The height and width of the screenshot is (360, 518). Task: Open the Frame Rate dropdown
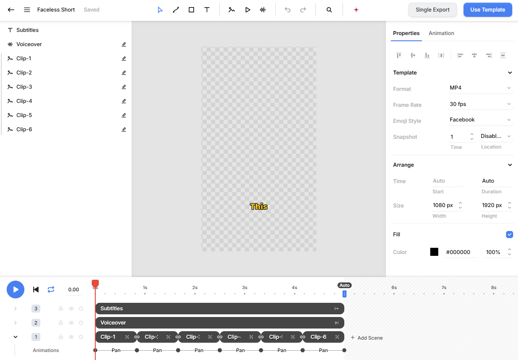(x=480, y=104)
